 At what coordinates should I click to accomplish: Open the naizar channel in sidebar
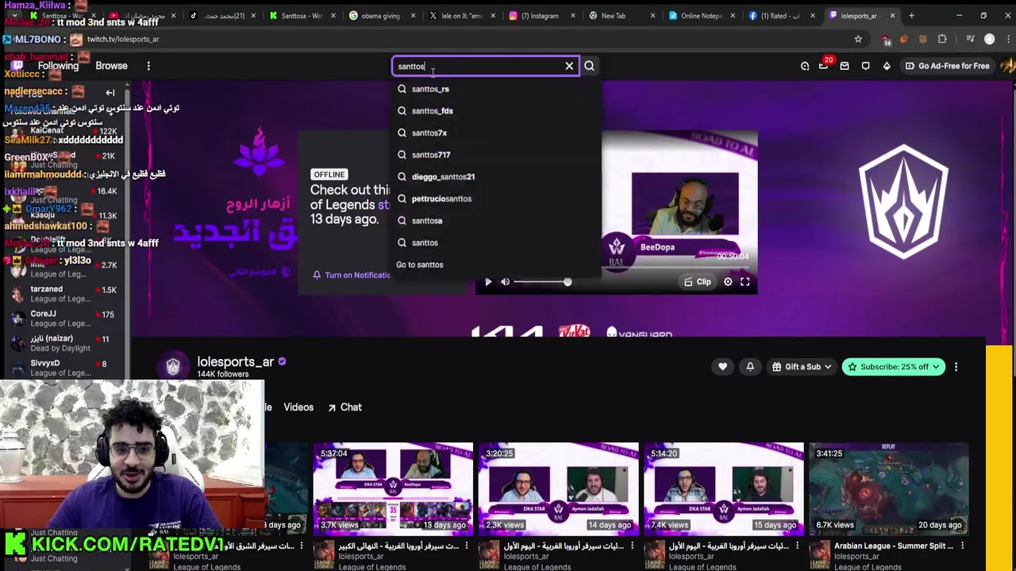63,343
